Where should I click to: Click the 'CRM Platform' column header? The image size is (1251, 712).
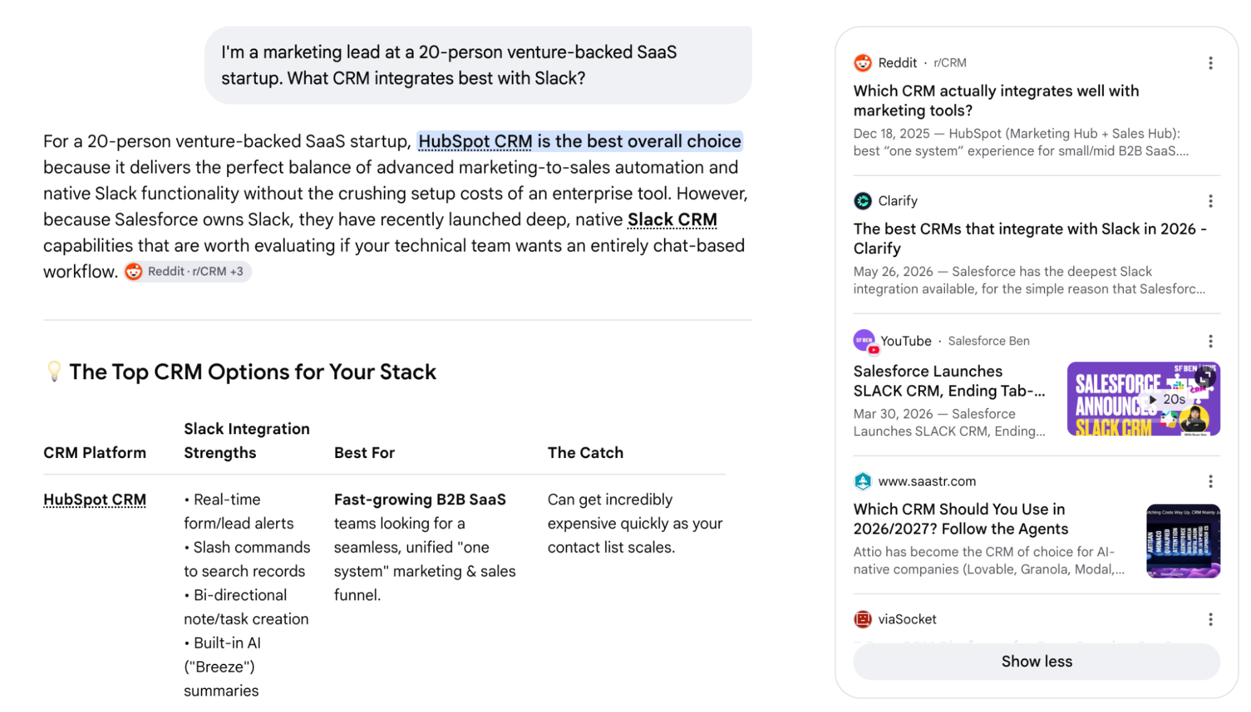click(94, 453)
